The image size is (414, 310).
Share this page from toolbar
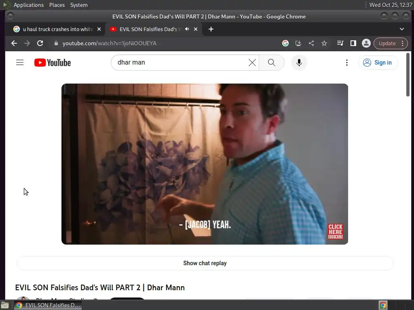(311, 43)
